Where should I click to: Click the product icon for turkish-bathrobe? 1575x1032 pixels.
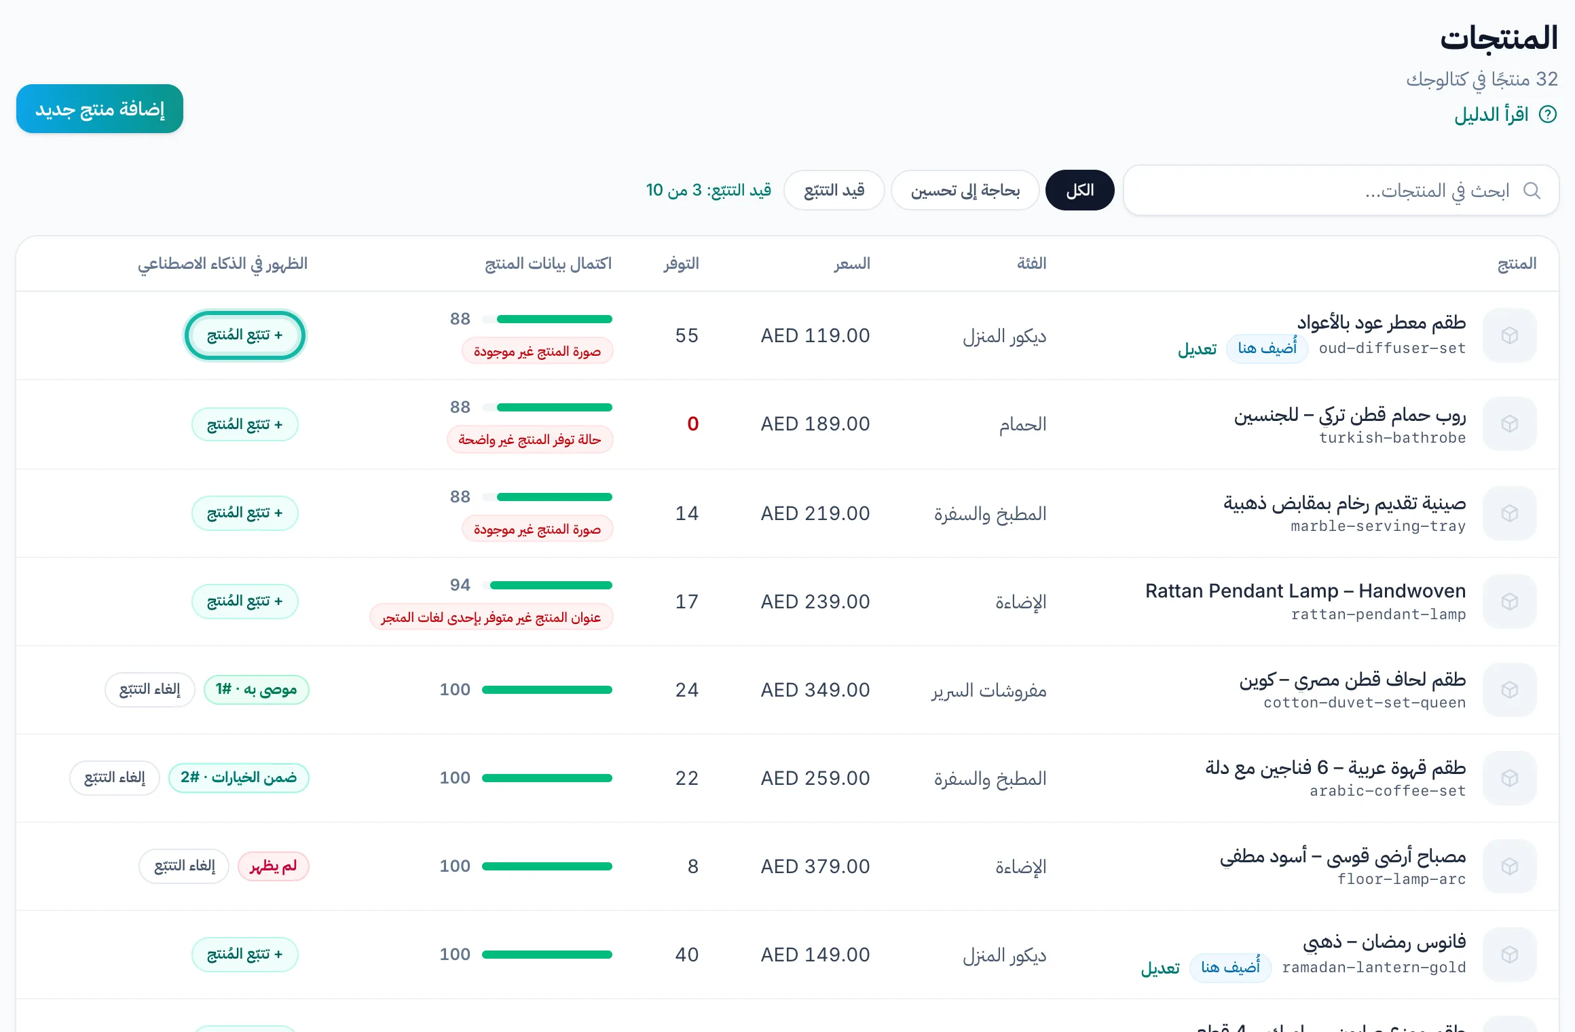click(1509, 424)
